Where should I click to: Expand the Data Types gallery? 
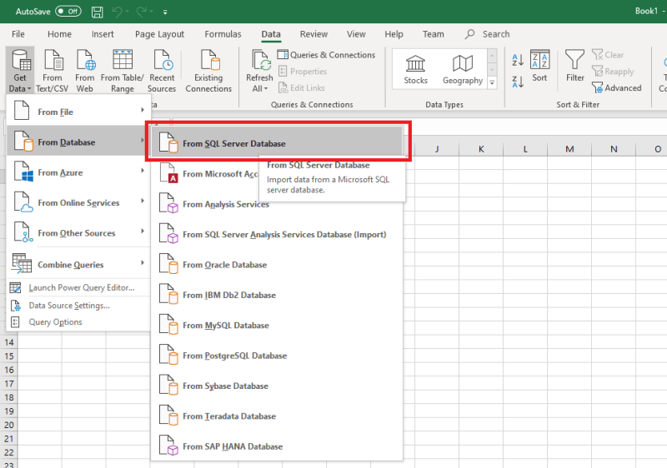(492, 82)
